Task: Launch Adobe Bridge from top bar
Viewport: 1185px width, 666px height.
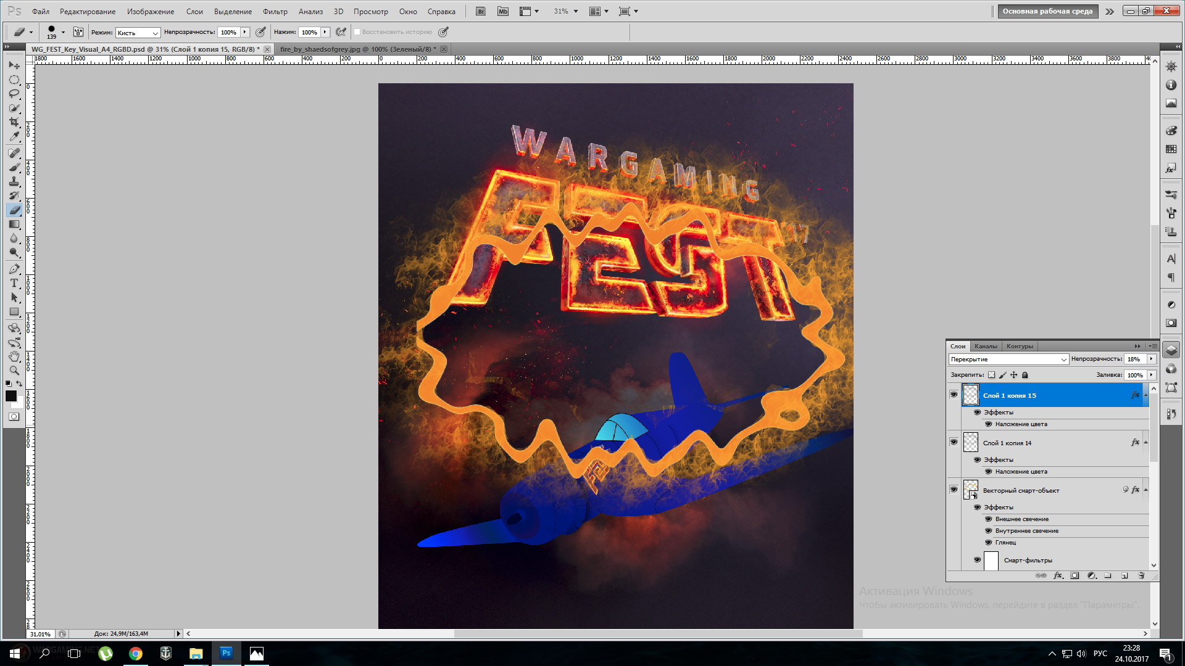Action: (481, 11)
